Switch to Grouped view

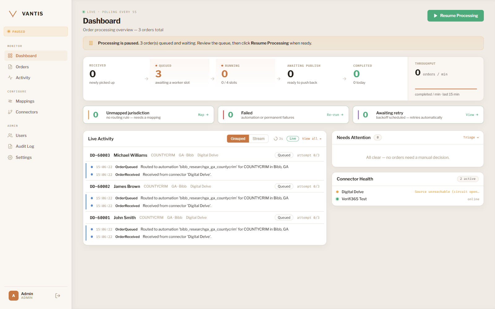(x=238, y=139)
